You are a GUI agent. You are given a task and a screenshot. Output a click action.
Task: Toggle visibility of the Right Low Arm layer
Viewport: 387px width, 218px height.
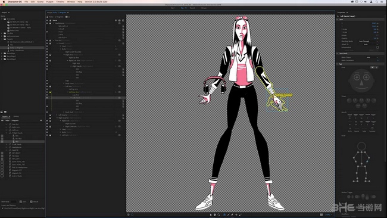tap(47, 61)
